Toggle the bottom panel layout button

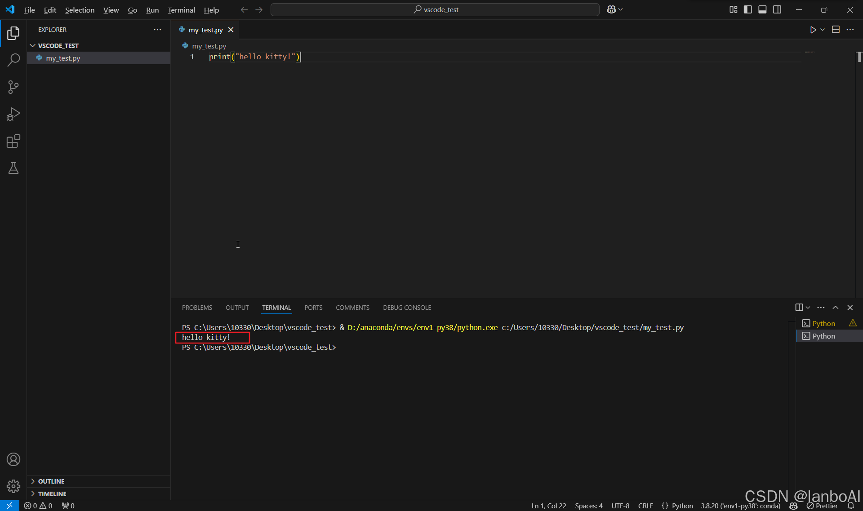pos(762,9)
